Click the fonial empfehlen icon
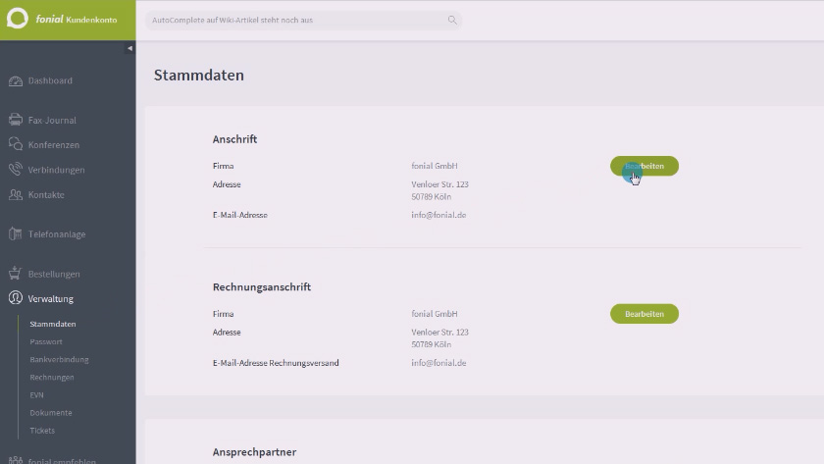Viewport: 824px width, 464px height. (16, 460)
